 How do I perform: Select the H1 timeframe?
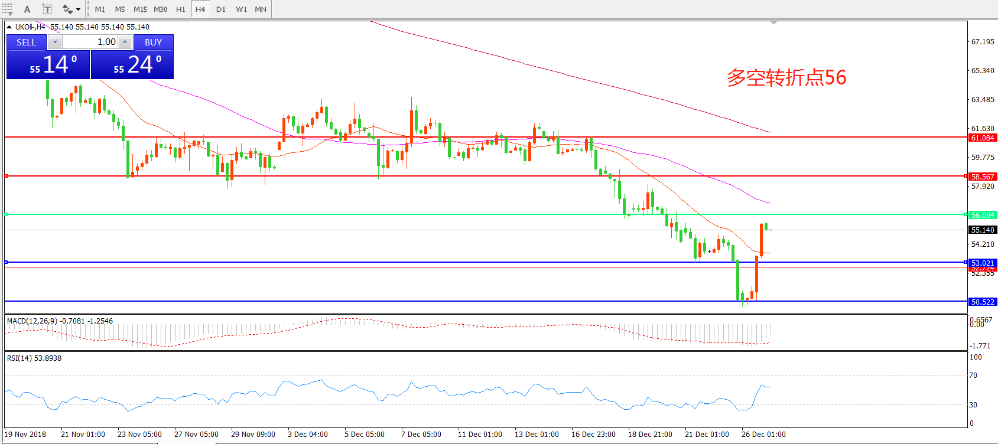coord(180,9)
